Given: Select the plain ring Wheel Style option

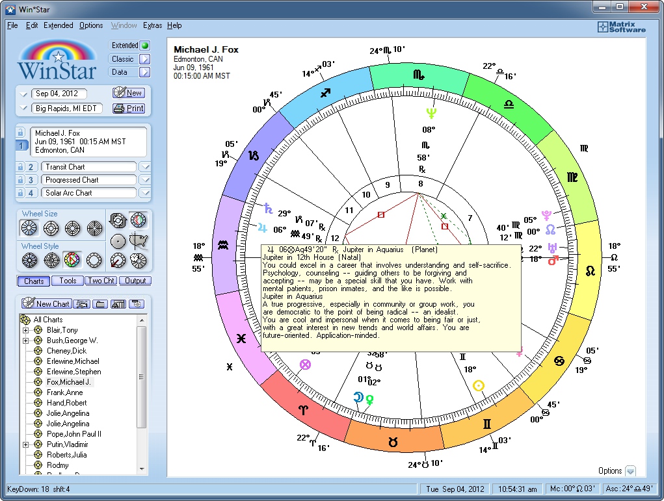Looking at the screenshot, I should [x=94, y=260].
